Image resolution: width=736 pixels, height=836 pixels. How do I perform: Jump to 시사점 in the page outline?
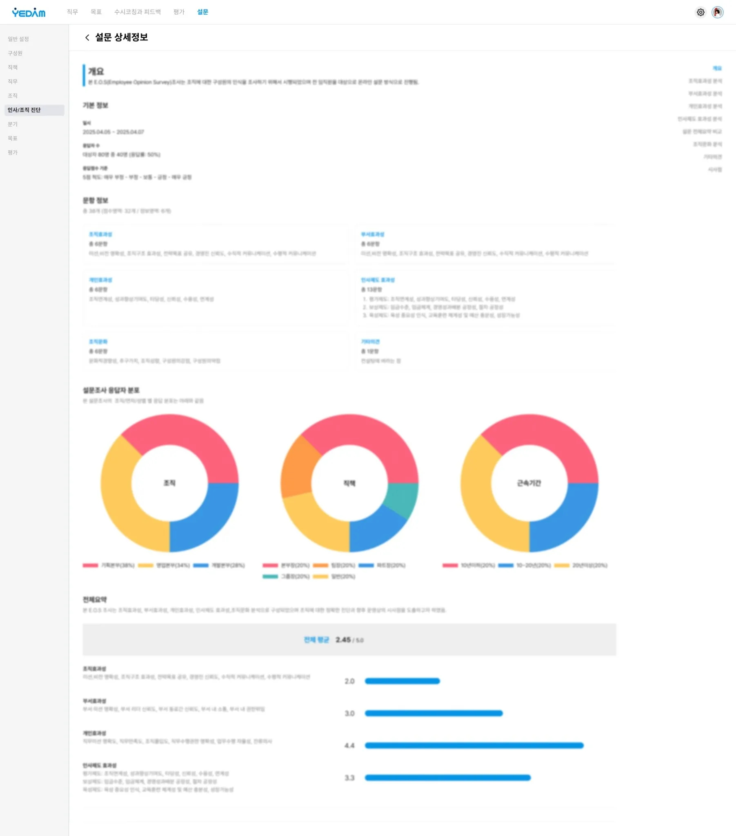(715, 169)
